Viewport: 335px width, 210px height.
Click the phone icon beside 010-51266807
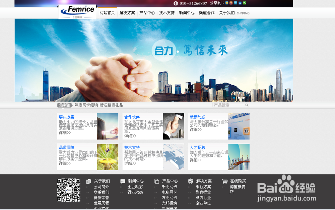coord(177,3)
